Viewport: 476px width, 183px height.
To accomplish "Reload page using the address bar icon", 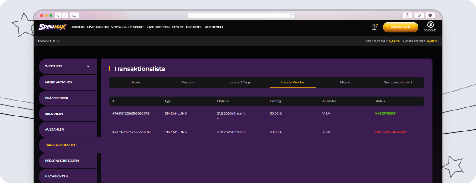I will [x=291, y=15].
